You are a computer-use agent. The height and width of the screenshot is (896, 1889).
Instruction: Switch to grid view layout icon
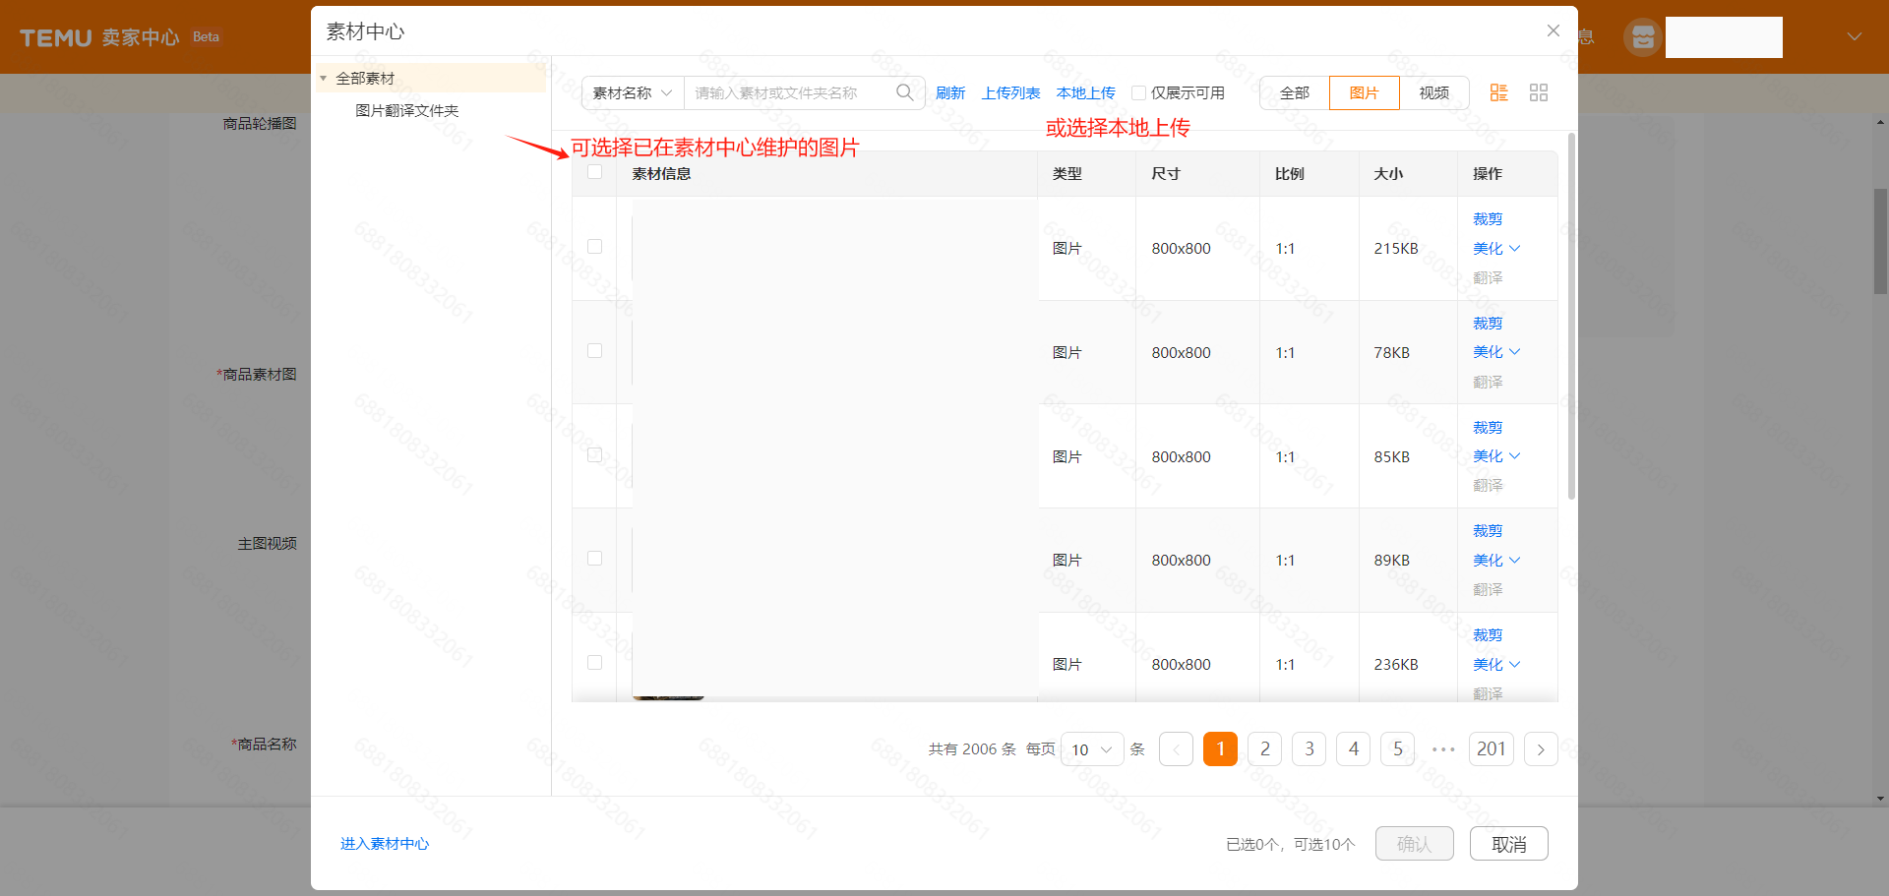pos(1539,92)
